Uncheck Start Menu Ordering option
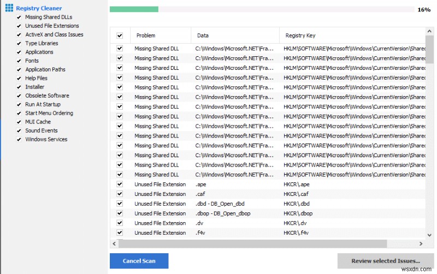 (x=19, y=114)
